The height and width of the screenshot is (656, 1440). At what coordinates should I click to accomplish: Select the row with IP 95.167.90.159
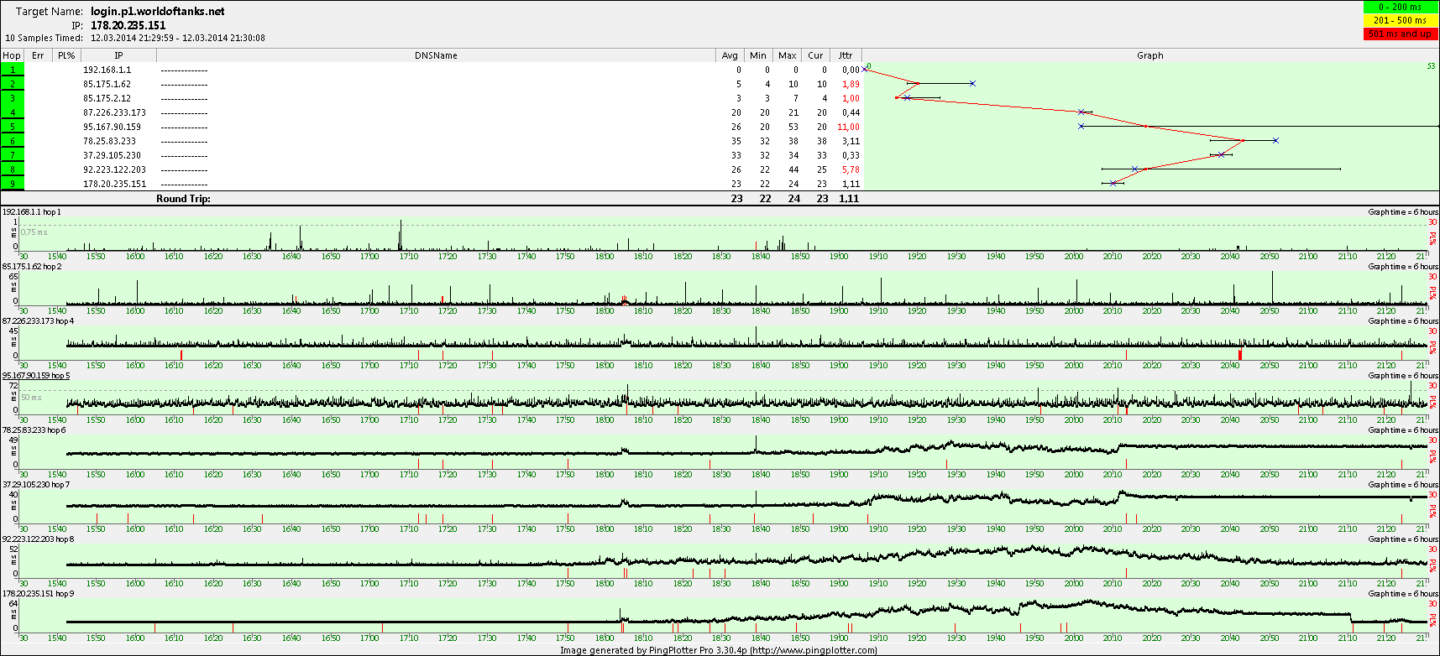click(x=112, y=127)
